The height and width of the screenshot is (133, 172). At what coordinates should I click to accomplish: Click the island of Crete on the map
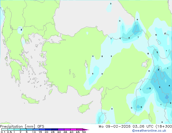[x=30, y=100]
